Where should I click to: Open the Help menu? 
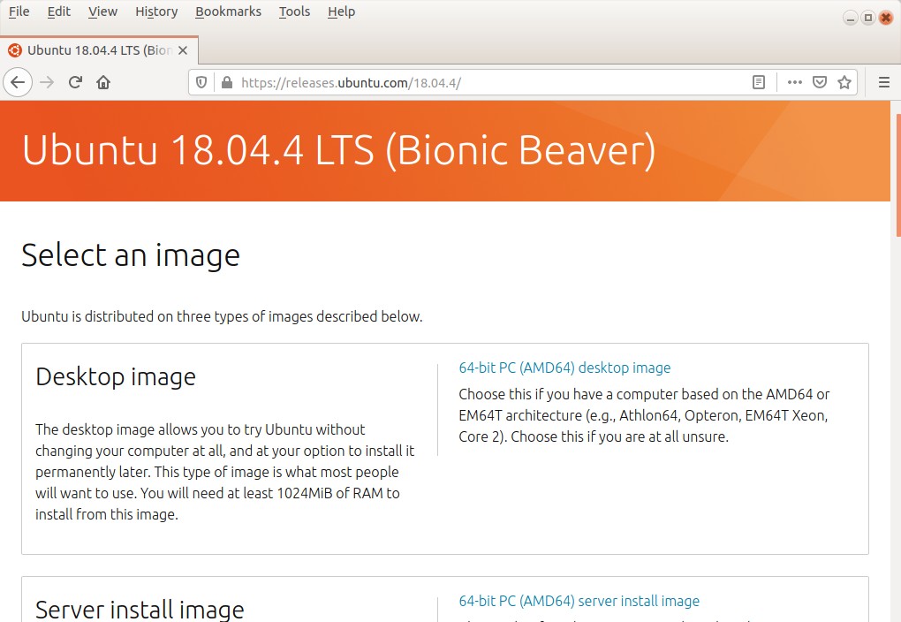(x=341, y=11)
